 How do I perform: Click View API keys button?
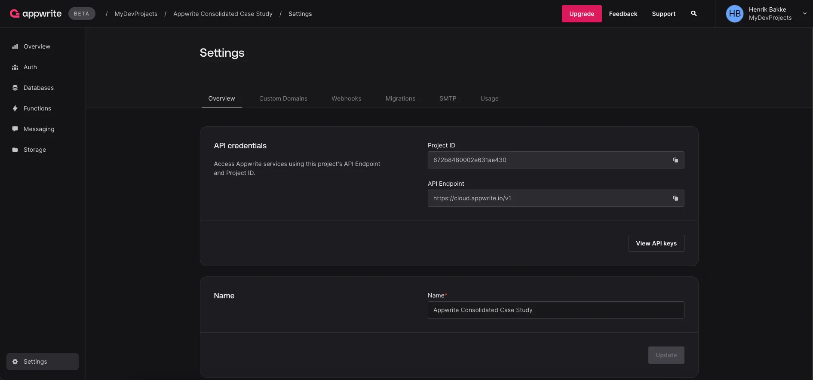(x=656, y=243)
